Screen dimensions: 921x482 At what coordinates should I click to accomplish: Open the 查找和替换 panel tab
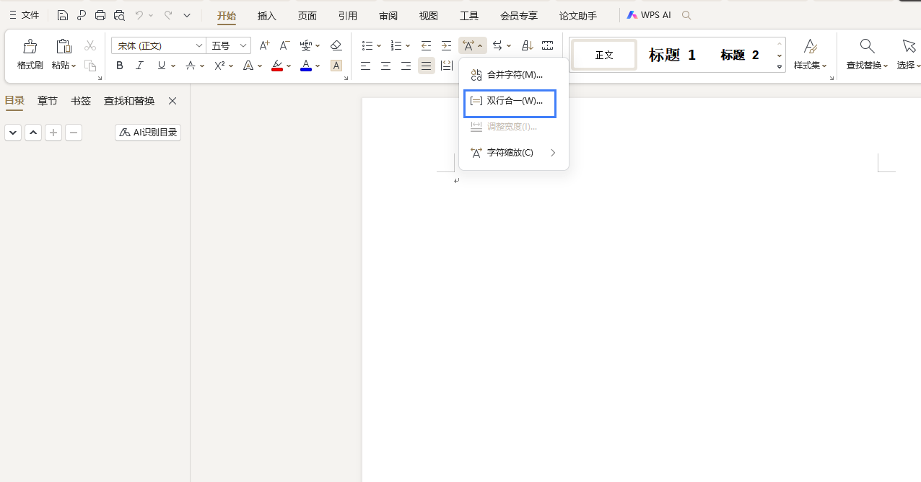point(129,101)
